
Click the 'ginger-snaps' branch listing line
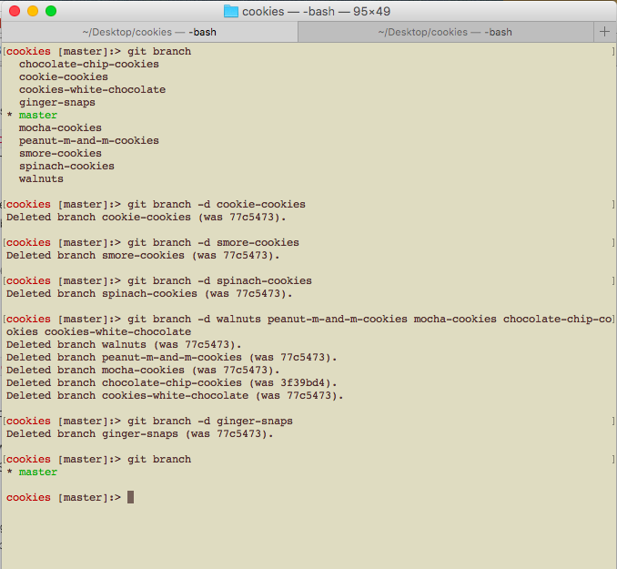[57, 102]
